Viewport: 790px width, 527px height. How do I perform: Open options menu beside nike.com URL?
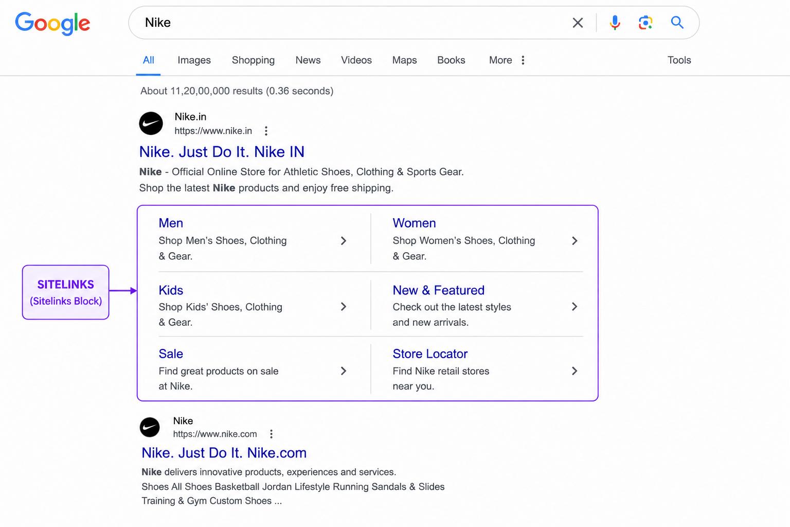(x=271, y=434)
